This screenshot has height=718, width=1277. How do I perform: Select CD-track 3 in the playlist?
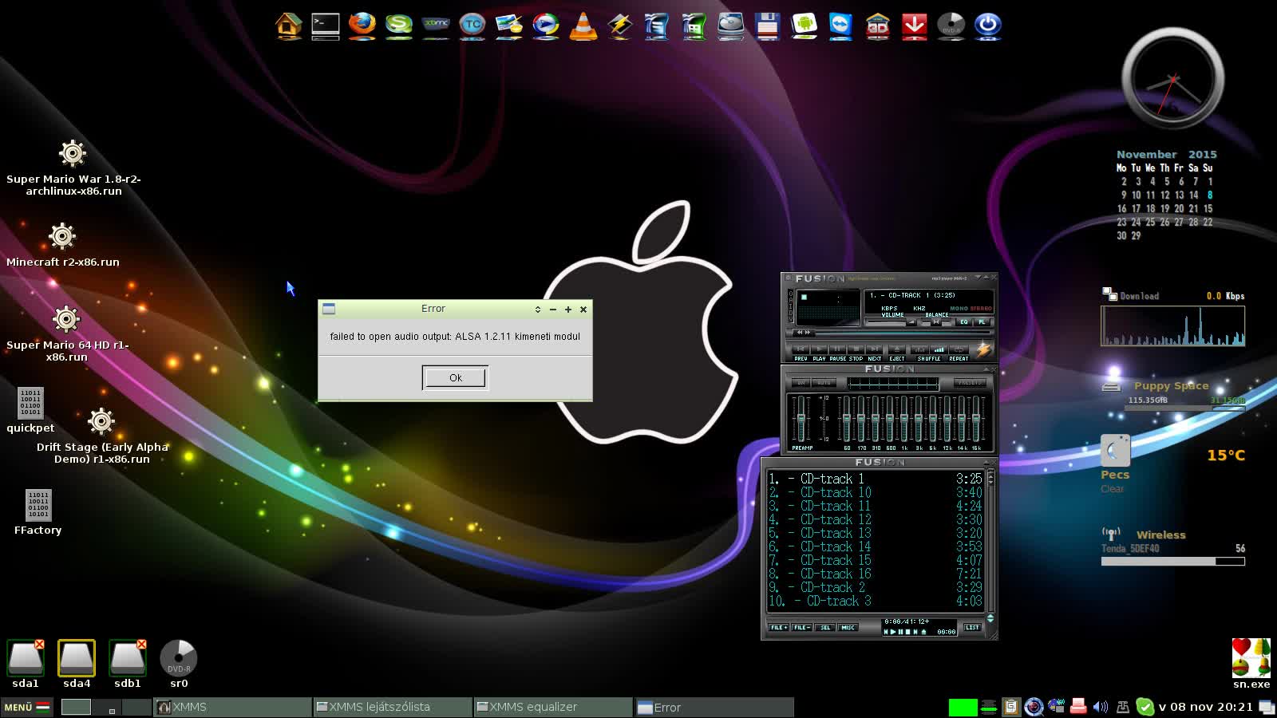(876, 601)
